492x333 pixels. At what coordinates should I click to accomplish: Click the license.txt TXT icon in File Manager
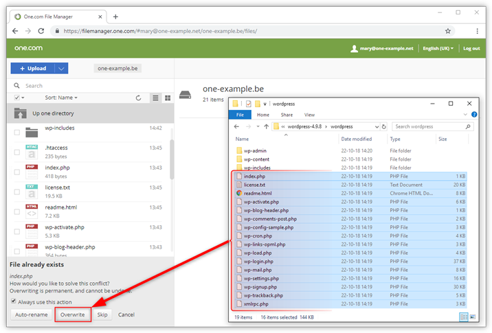click(x=32, y=192)
